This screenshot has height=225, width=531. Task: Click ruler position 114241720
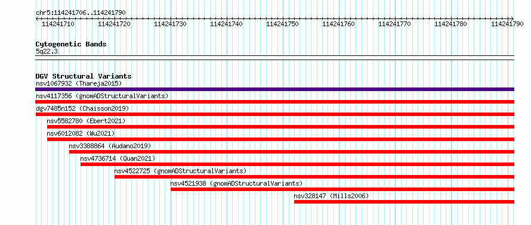point(114,24)
